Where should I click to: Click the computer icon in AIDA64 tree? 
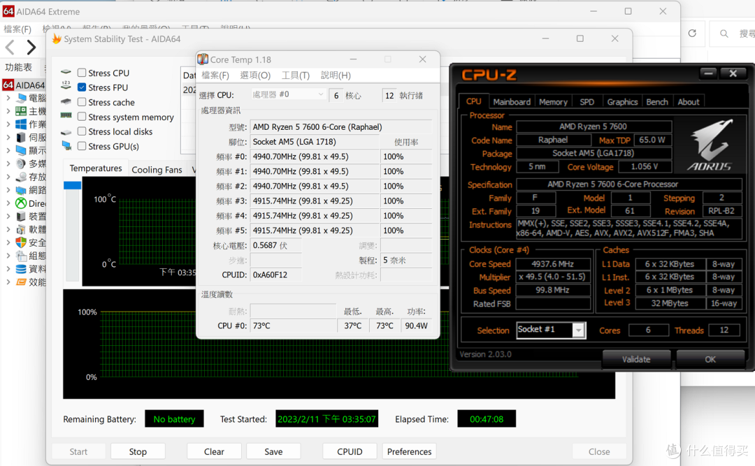point(21,99)
